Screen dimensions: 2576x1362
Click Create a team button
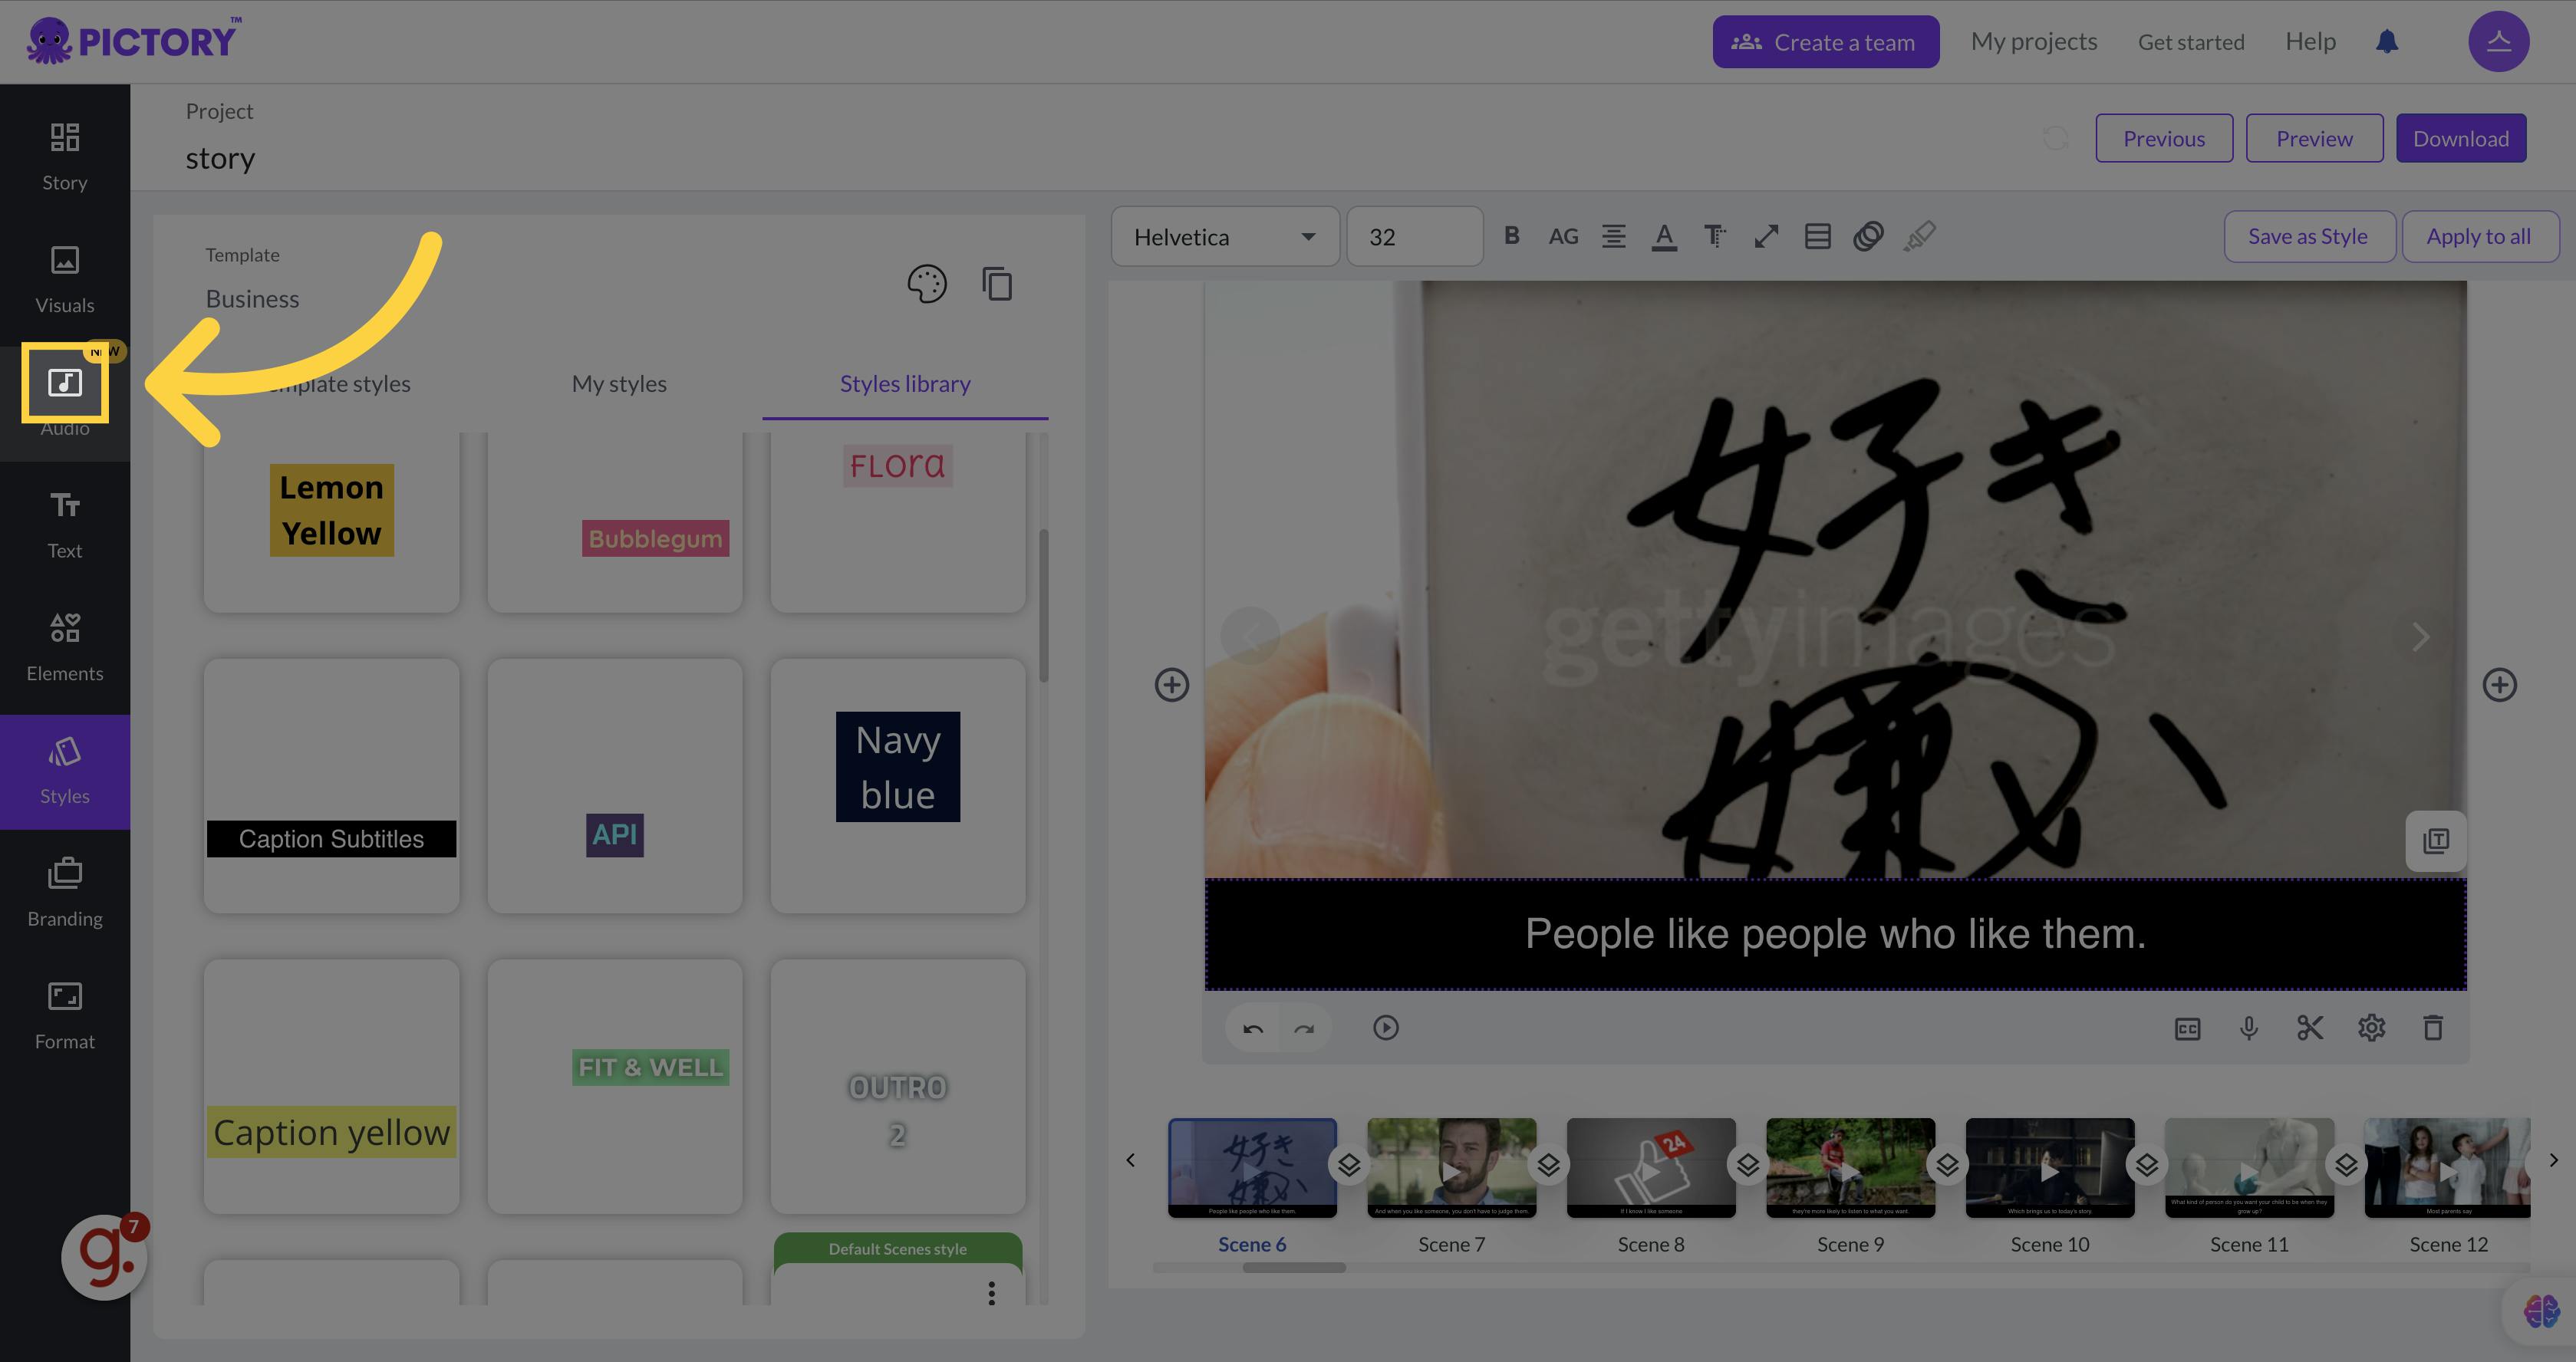[x=1825, y=42]
